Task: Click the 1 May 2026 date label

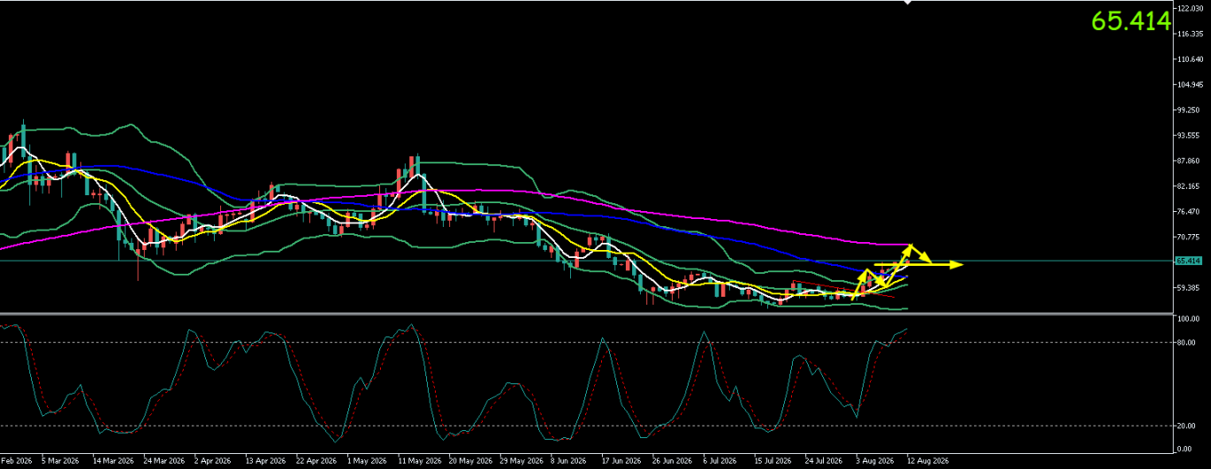Action: point(367,461)
